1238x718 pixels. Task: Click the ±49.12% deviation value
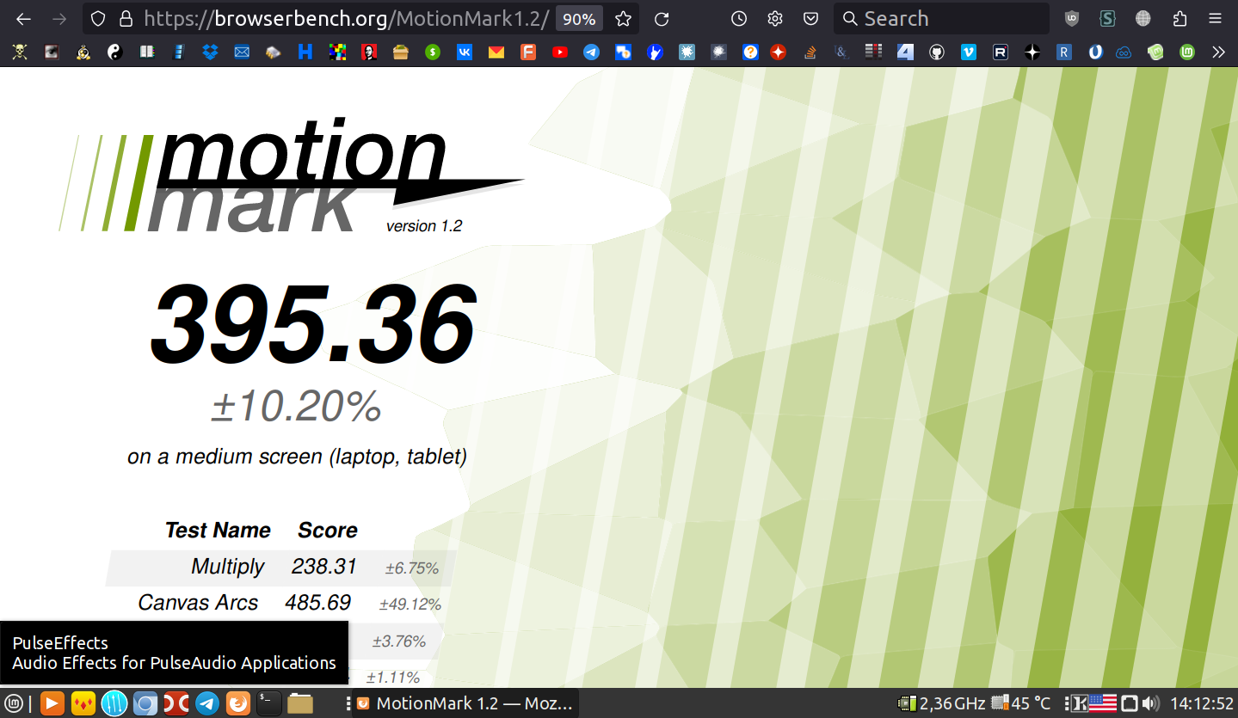(x=410, y=604)
